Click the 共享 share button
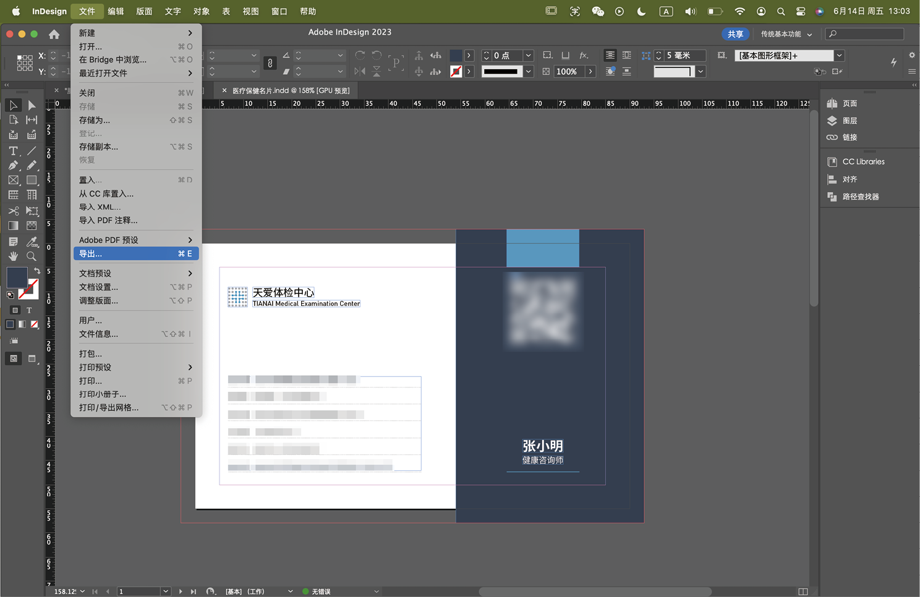This screenshot has height=597, width=920. [735, 34]
